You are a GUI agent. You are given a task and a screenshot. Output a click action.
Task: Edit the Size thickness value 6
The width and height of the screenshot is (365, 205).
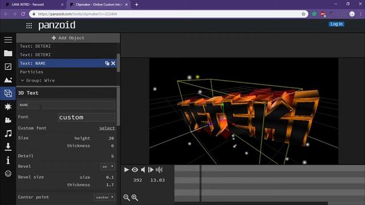(x=112, y=146)
